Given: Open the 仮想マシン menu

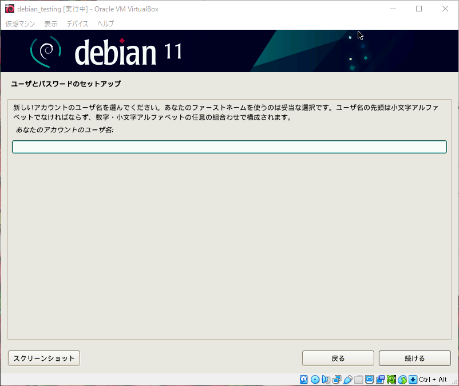Looking at the screenshot, I should 20,23.
